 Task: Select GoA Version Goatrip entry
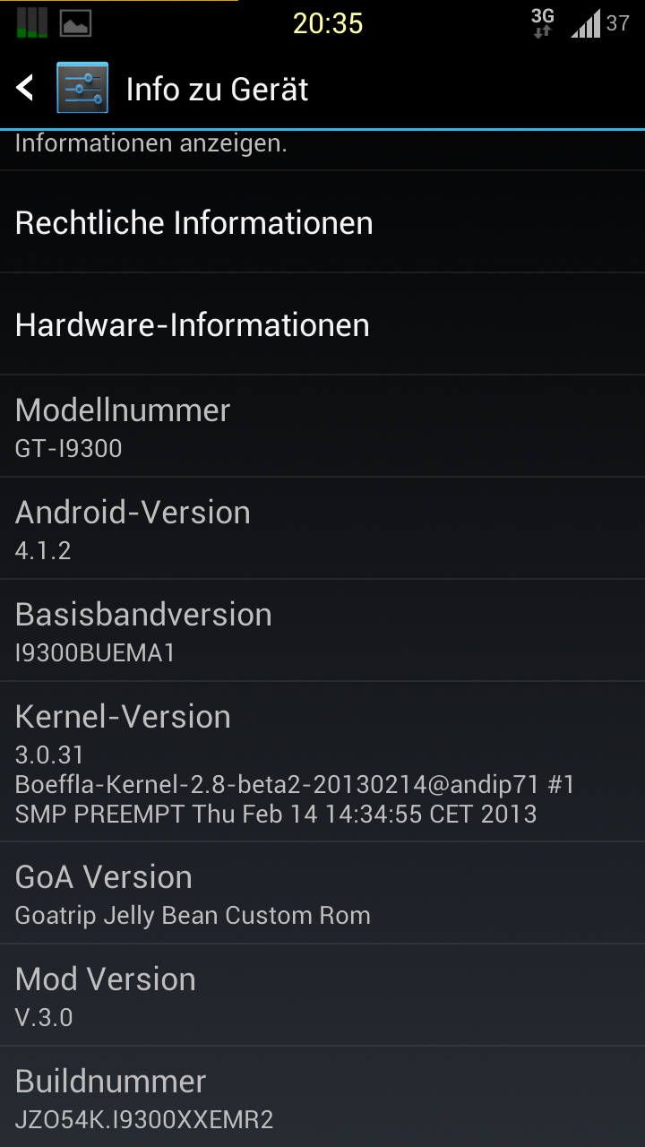point(322,893)
